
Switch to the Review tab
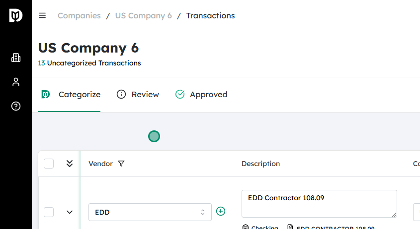pyautogui.click(x=138, y=95)
